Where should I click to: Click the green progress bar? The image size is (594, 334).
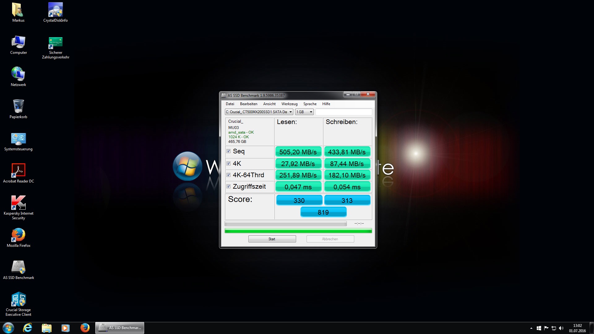(298, 231)
